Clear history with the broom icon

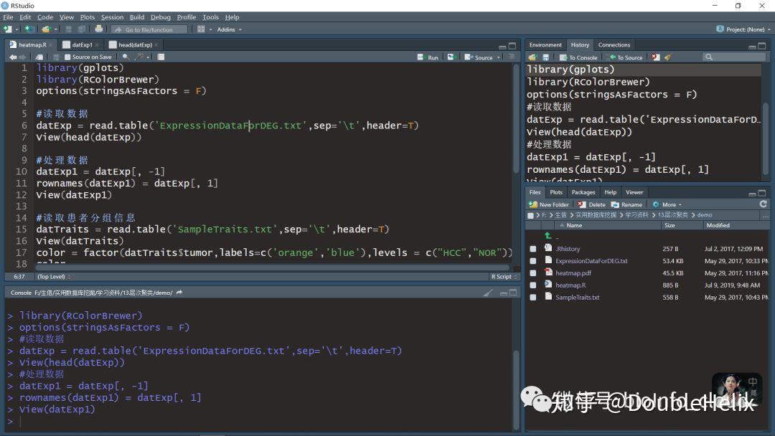coord(667,57)
